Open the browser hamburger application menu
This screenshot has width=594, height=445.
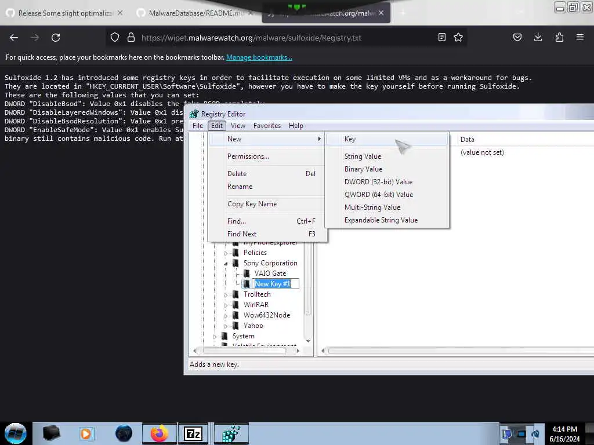coord(580,37)
